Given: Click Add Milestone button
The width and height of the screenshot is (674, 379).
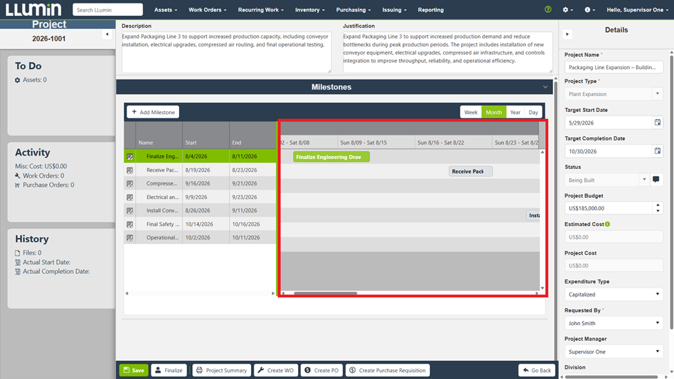Looking at the screenshot, I should point(153,112).
